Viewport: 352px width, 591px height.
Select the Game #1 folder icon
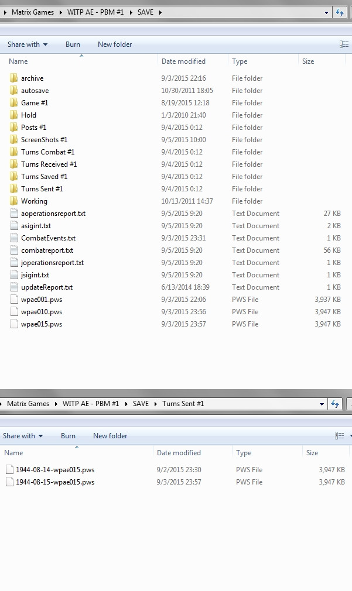pyautogui.click(x=13, y=102)
